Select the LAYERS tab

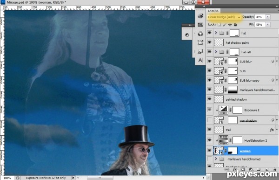(x=213, y=11)
